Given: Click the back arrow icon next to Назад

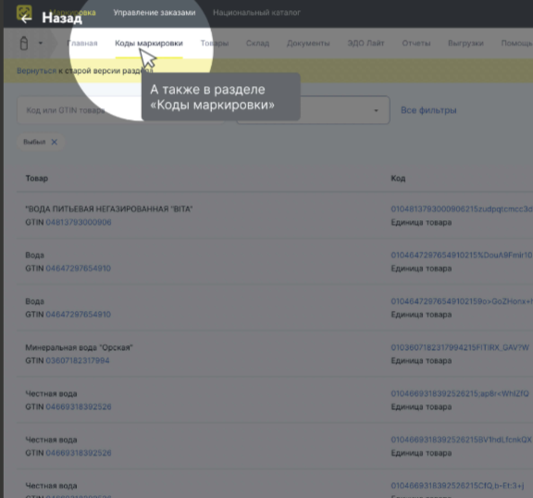Looking at the screenshot, I should click(26, 18).
